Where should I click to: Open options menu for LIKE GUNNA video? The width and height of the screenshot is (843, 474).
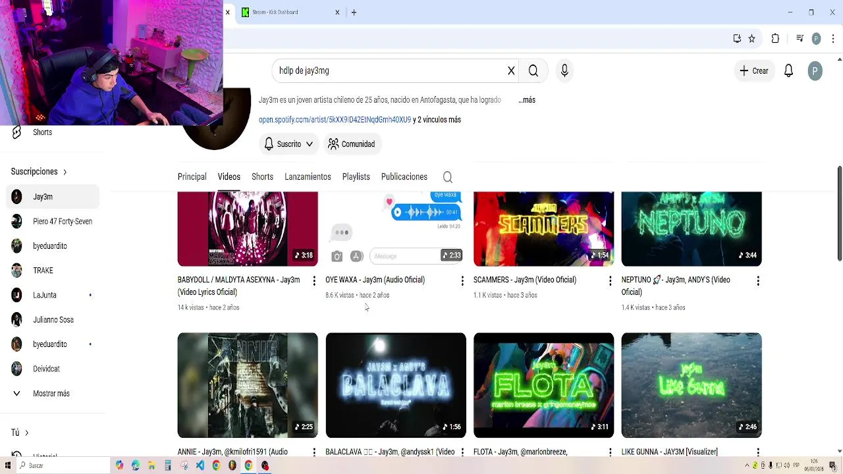tap(758, 452)
